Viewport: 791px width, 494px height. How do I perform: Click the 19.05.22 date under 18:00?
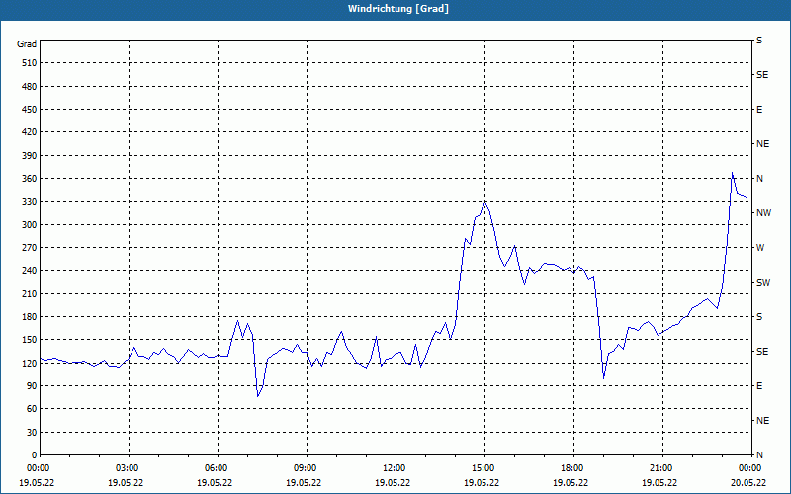coord(571,482)
